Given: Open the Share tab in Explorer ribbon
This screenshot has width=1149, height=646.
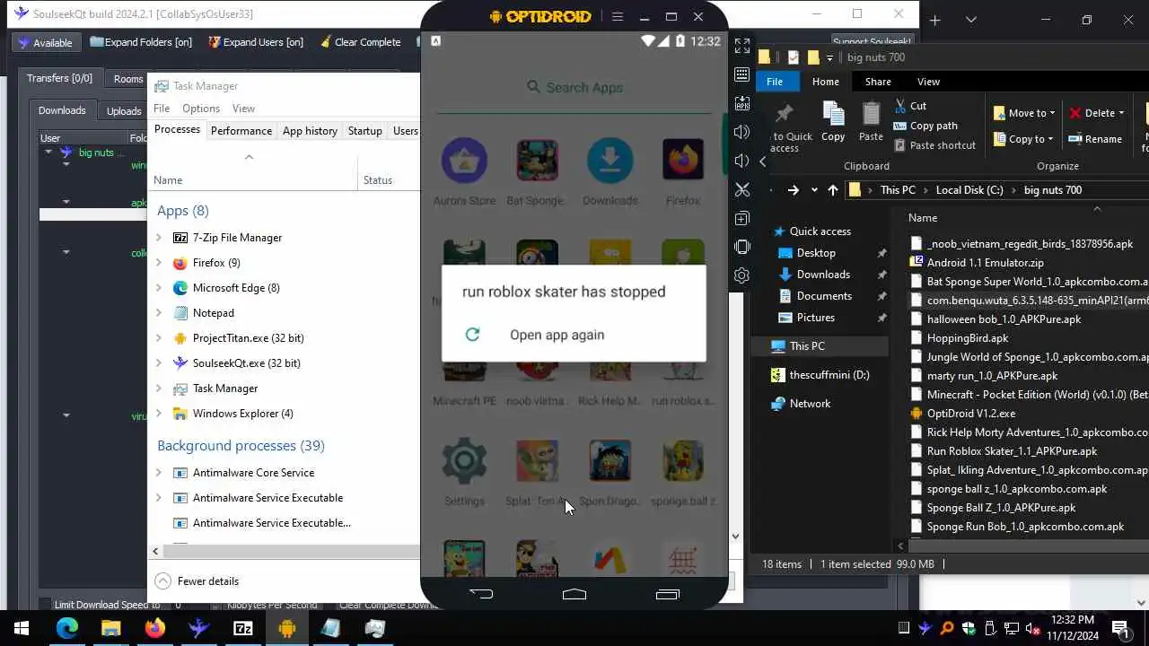Looking at the screenshot, I should (878, 82).
